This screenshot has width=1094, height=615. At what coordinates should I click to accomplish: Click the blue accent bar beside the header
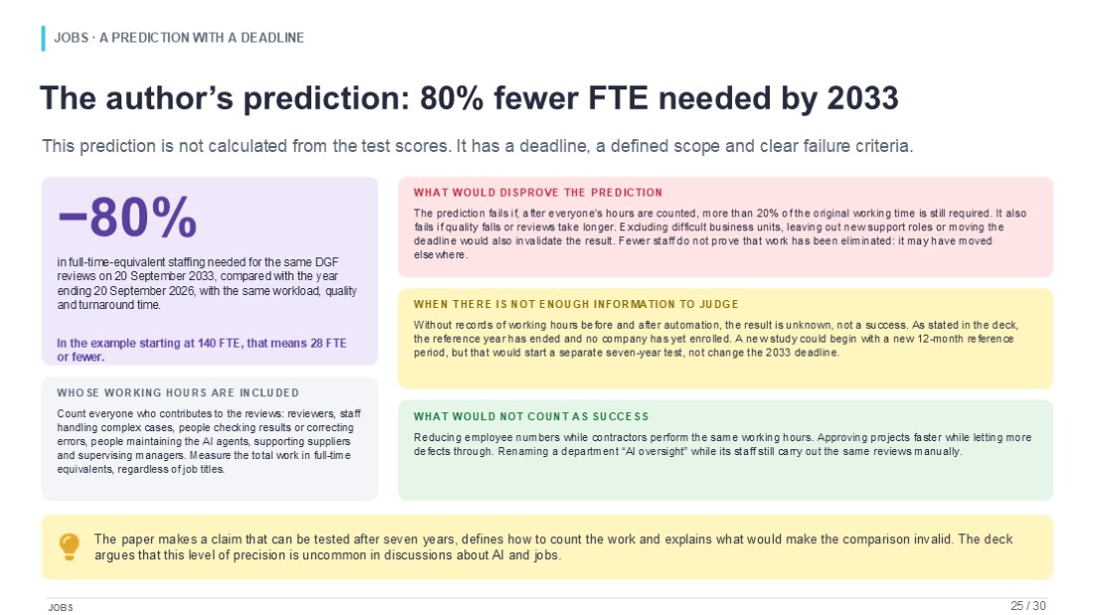43,39
